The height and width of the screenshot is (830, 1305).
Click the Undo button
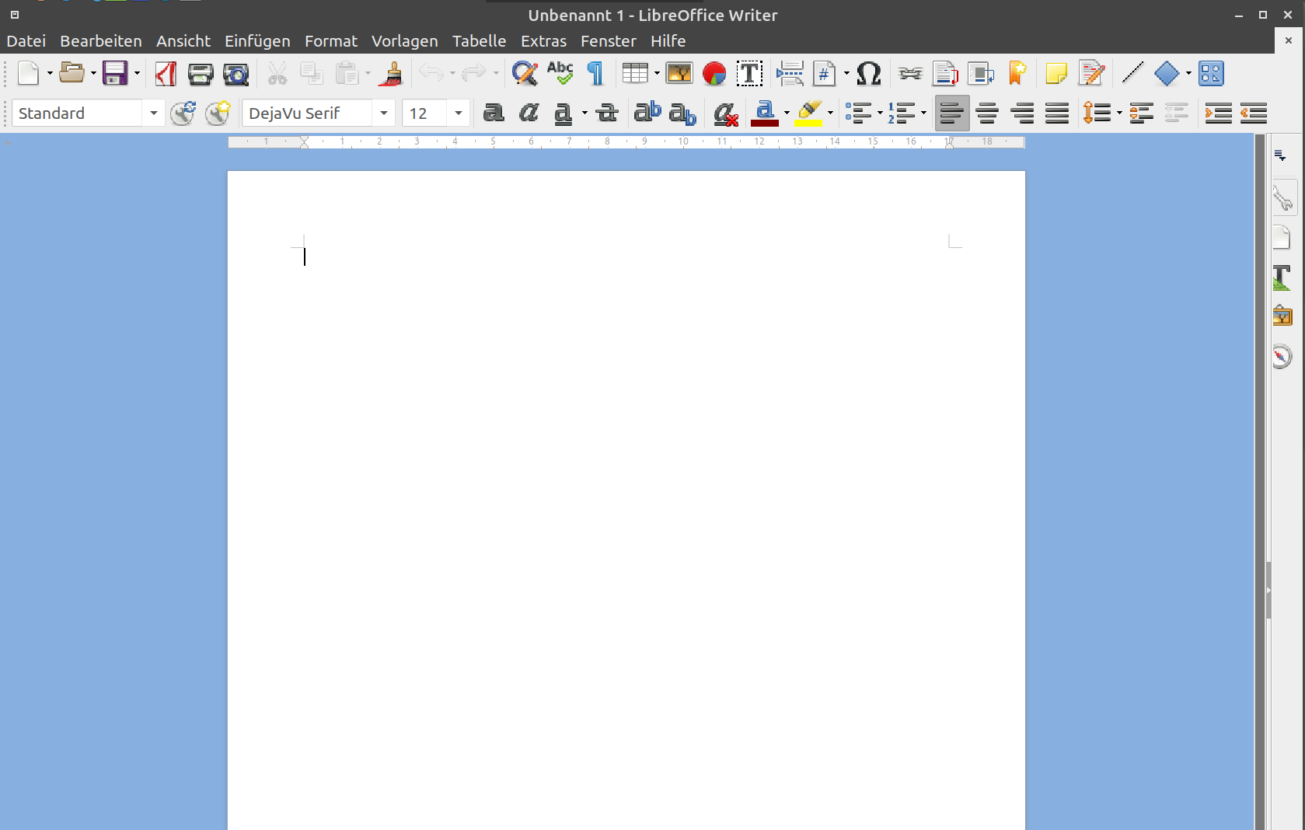(x=431, y=74)
